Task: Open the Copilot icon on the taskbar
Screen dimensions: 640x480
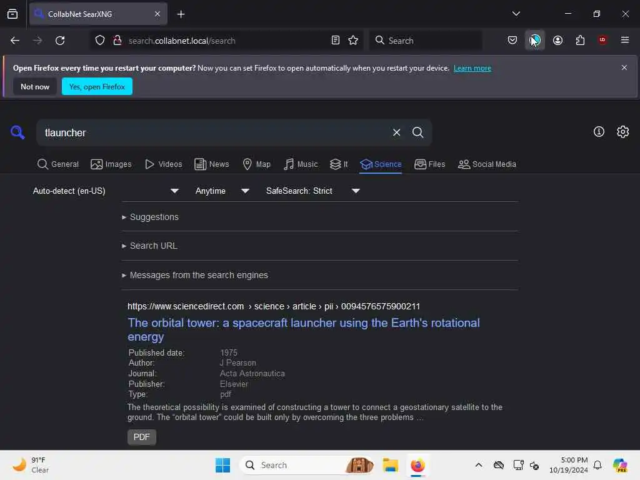Action: tap(620, 465)
